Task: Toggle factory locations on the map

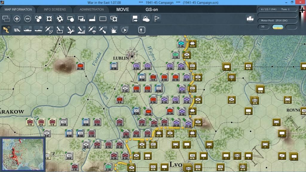Action: pyautogui.click(x=92, y=19)
